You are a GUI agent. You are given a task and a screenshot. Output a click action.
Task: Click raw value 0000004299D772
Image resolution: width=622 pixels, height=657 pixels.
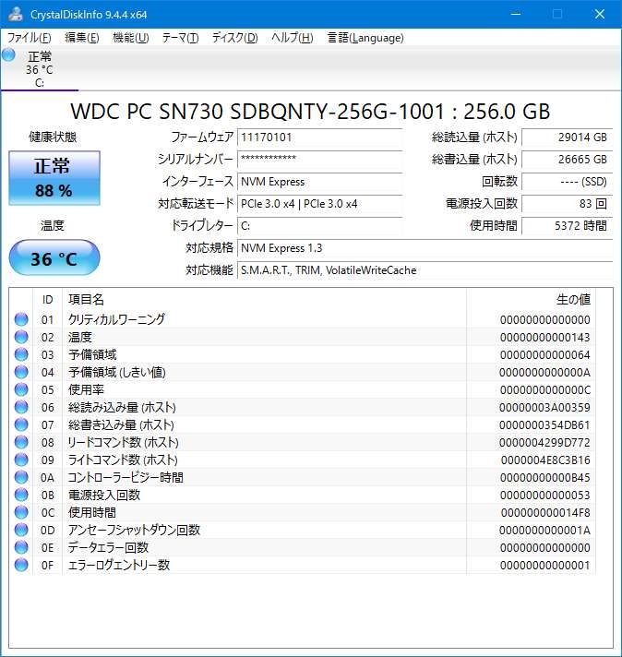(544, 443)
